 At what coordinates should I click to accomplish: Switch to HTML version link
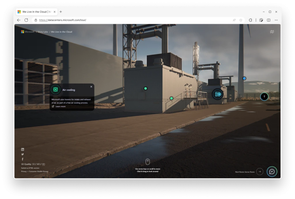click(x=30, y=168)
